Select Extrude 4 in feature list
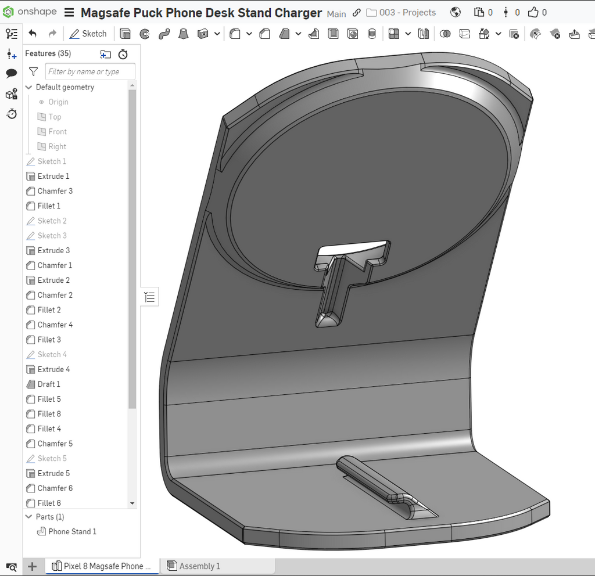The image size is (595, 576). [x=53, y=369]
